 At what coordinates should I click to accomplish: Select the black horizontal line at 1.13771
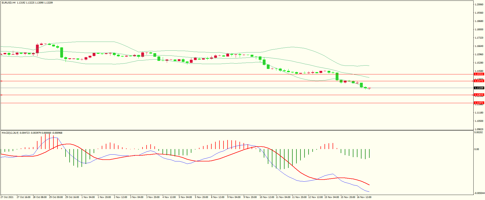(x=237, y=81)
